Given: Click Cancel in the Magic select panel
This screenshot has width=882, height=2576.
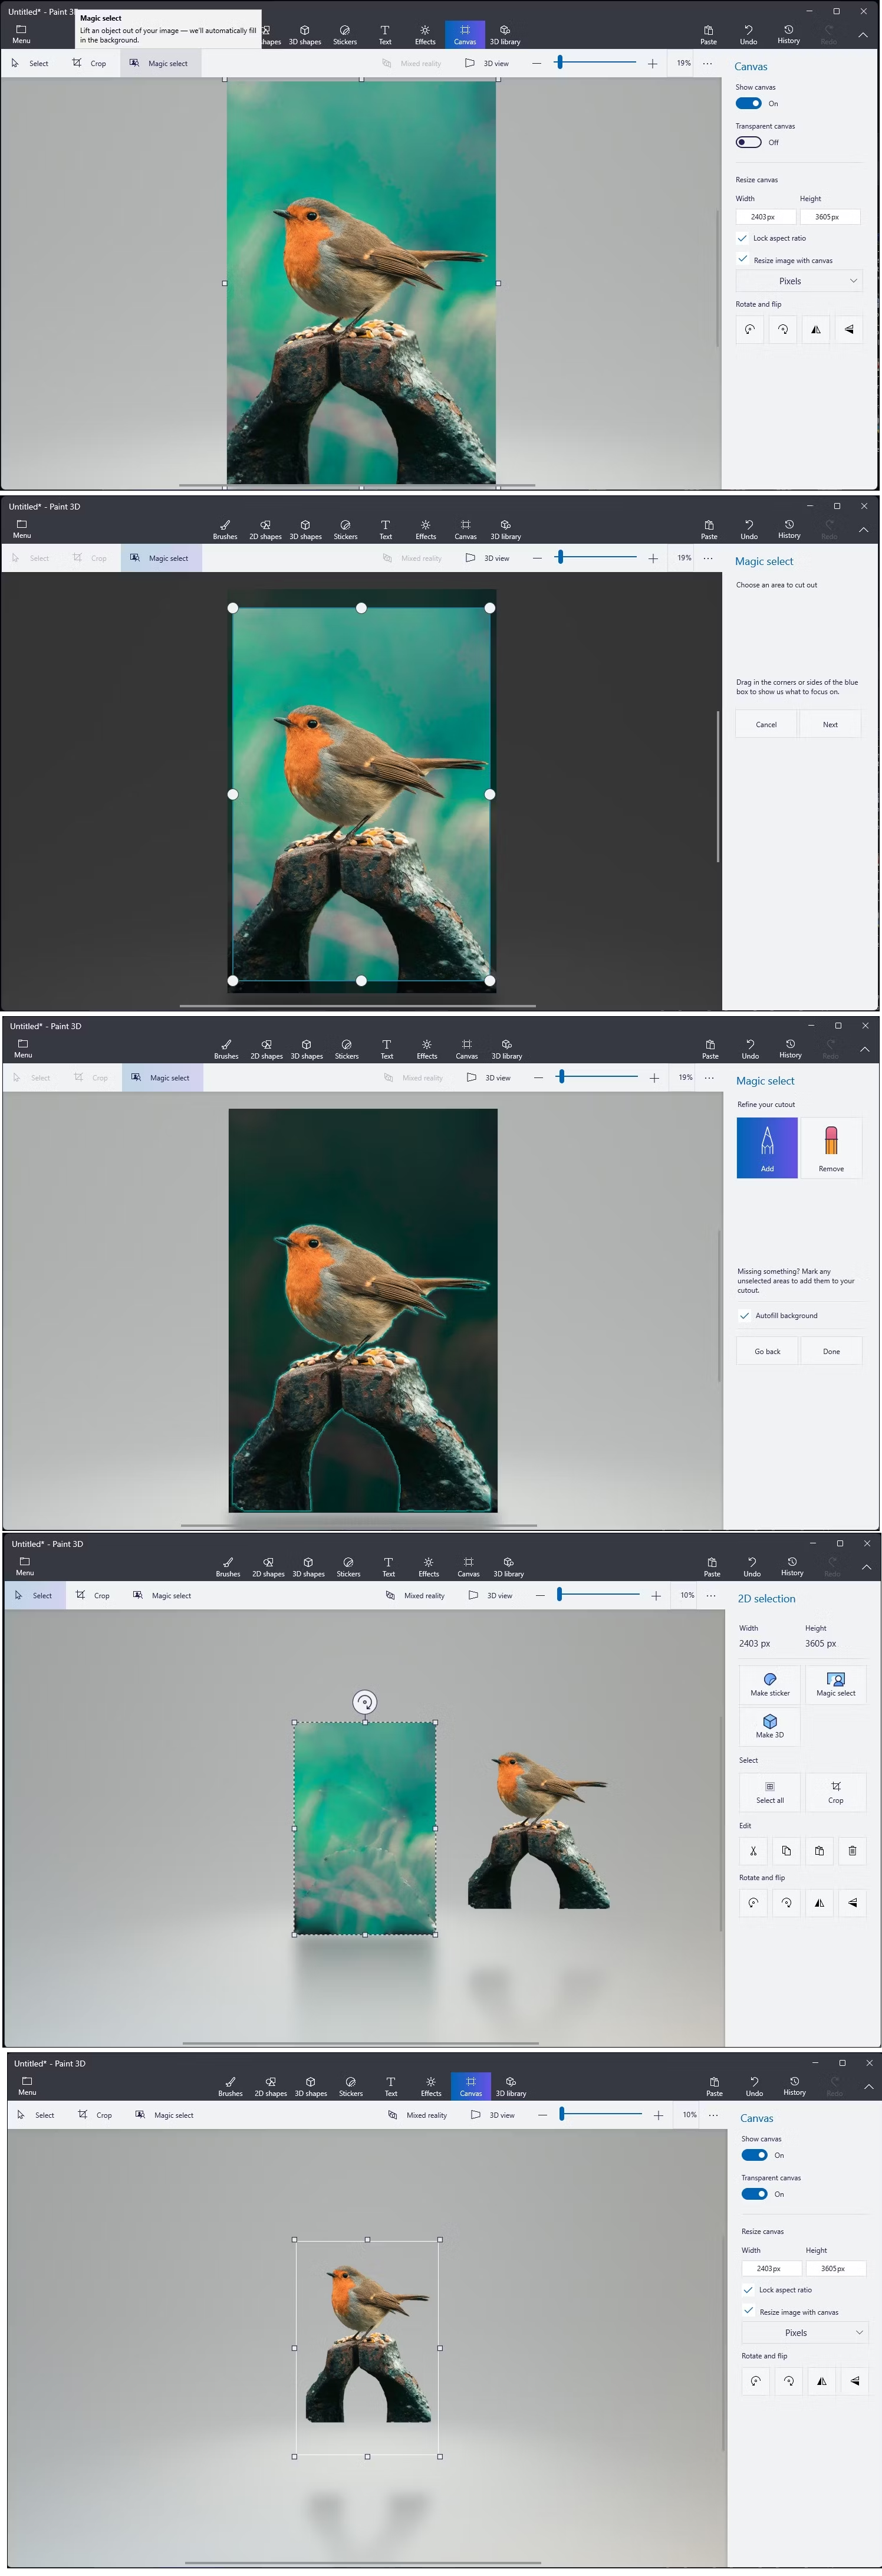Looking at the screenshot, I should (766, 724).
